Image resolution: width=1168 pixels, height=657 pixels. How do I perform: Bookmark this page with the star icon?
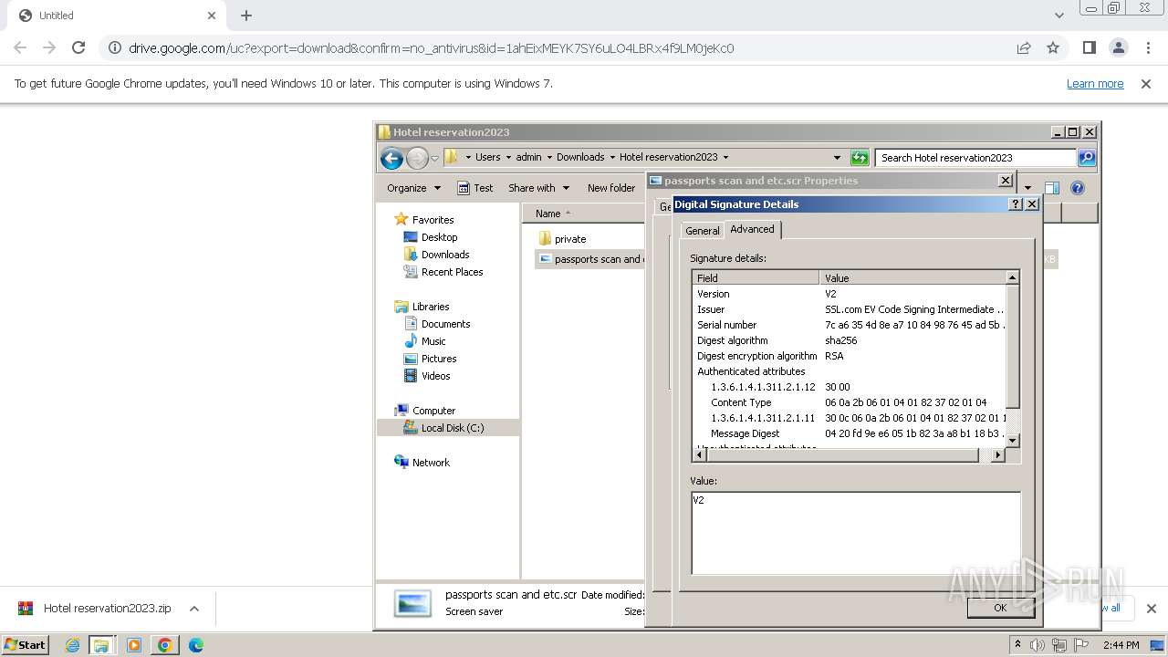1053,47
